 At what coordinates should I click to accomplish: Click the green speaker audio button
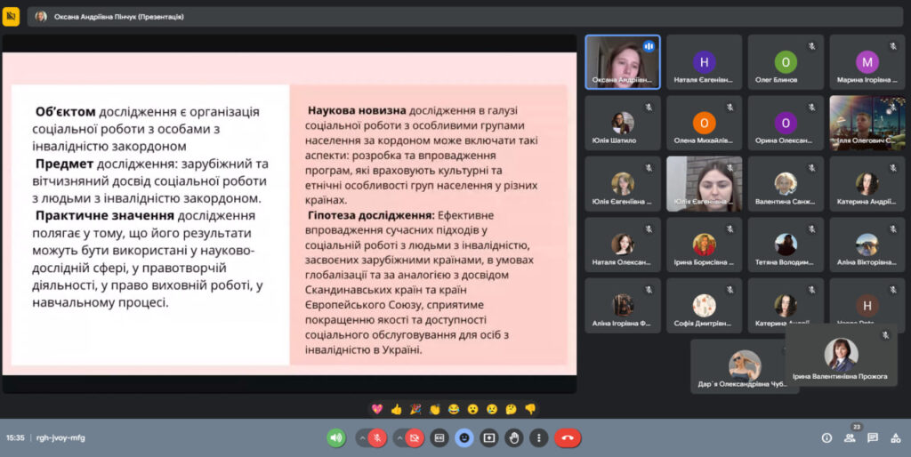336,437
